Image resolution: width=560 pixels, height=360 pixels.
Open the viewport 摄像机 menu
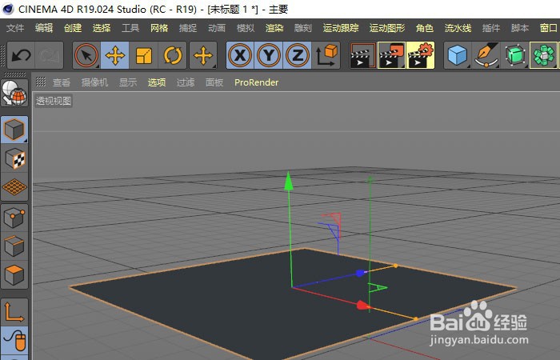click(x=94, y=82)
